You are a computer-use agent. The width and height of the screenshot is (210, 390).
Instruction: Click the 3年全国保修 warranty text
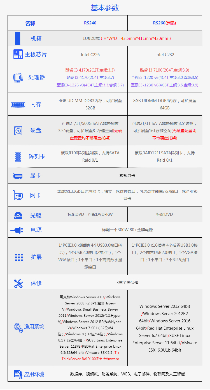click(x=127, y=283)
